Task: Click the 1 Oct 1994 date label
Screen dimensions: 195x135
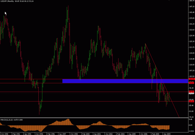Action: click(39, 134)
